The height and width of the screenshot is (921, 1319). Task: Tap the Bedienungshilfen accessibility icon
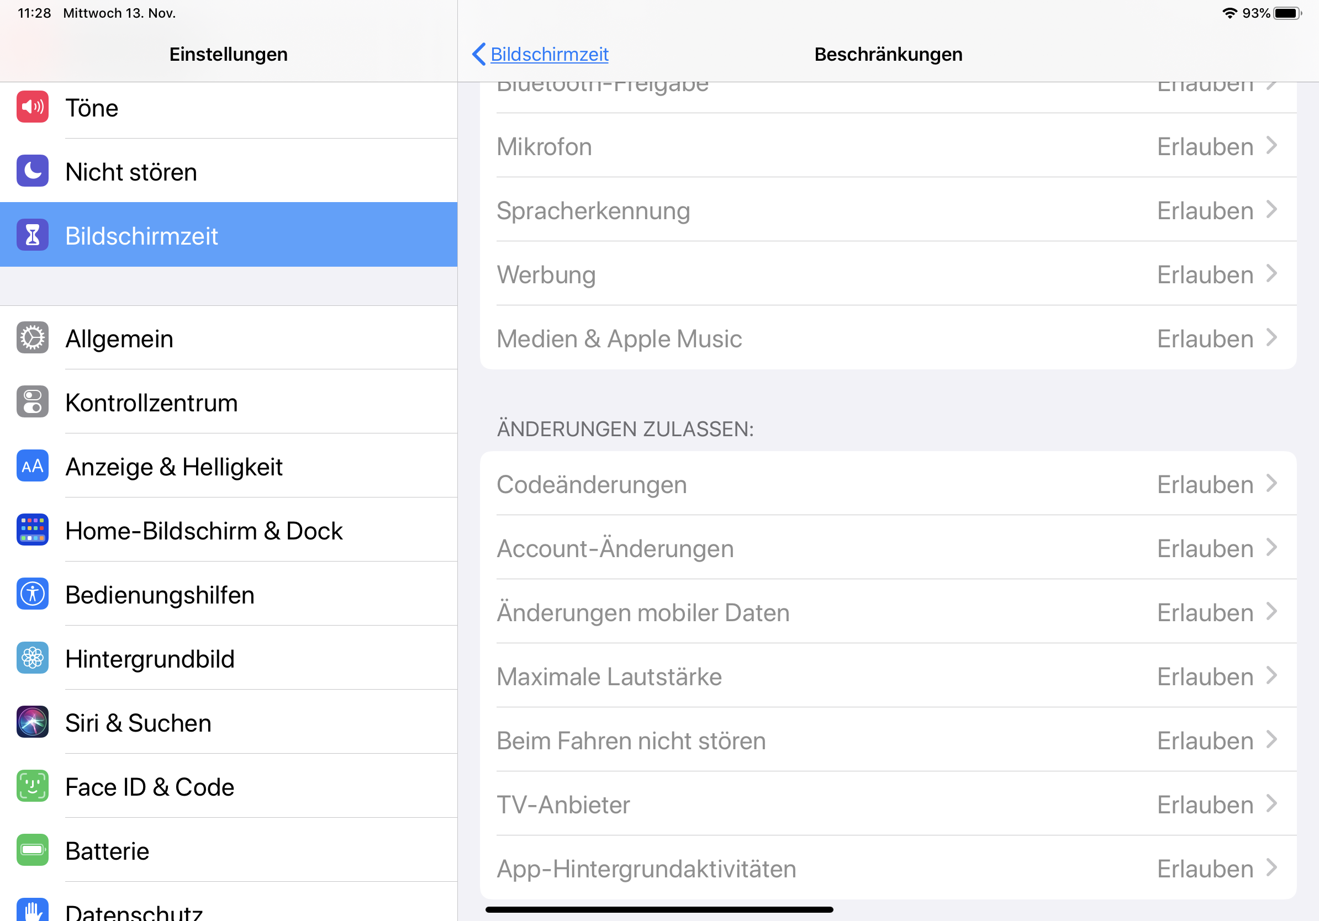click(32, 594)
